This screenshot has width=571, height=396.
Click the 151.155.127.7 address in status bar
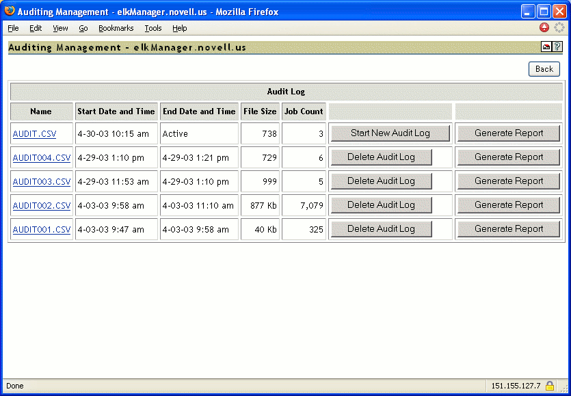[516, 386]
